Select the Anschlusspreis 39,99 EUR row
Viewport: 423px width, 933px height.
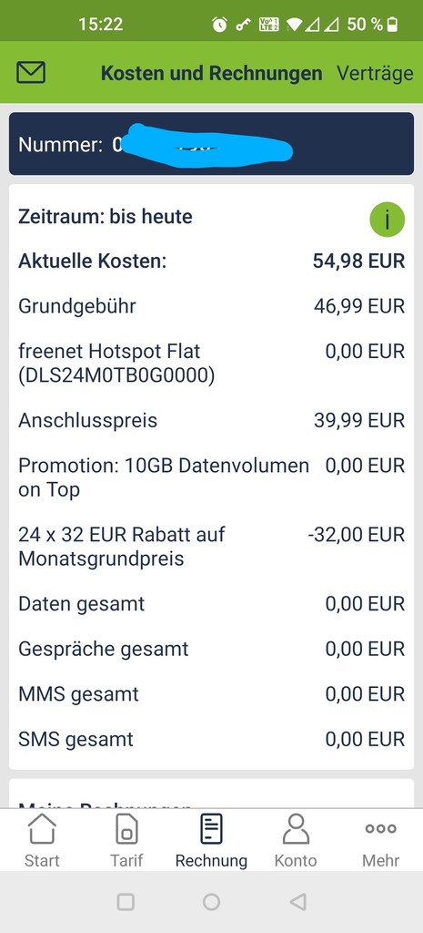[x=211, y=420]
